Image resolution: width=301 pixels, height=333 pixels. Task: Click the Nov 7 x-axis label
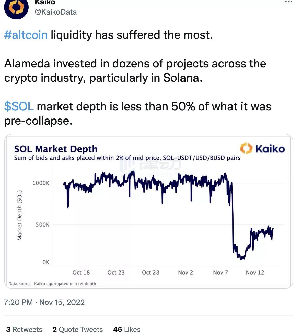[x=220, y=272]
